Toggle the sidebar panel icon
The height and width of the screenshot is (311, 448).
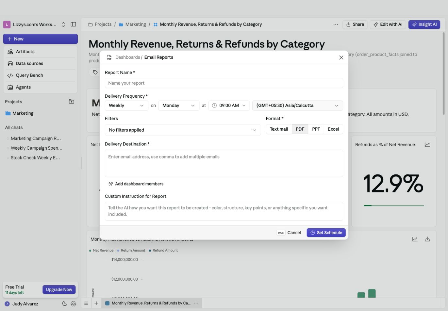pyautogui.click(x=73, y=24)
